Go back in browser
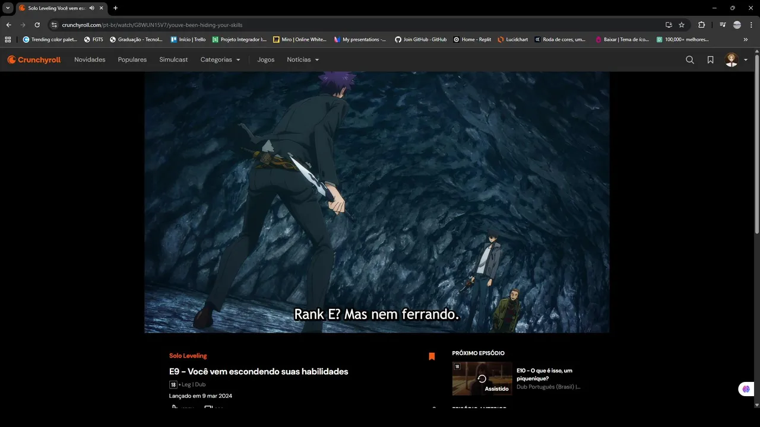The width and height of the screenshot is (760, 427). [8, 25]
